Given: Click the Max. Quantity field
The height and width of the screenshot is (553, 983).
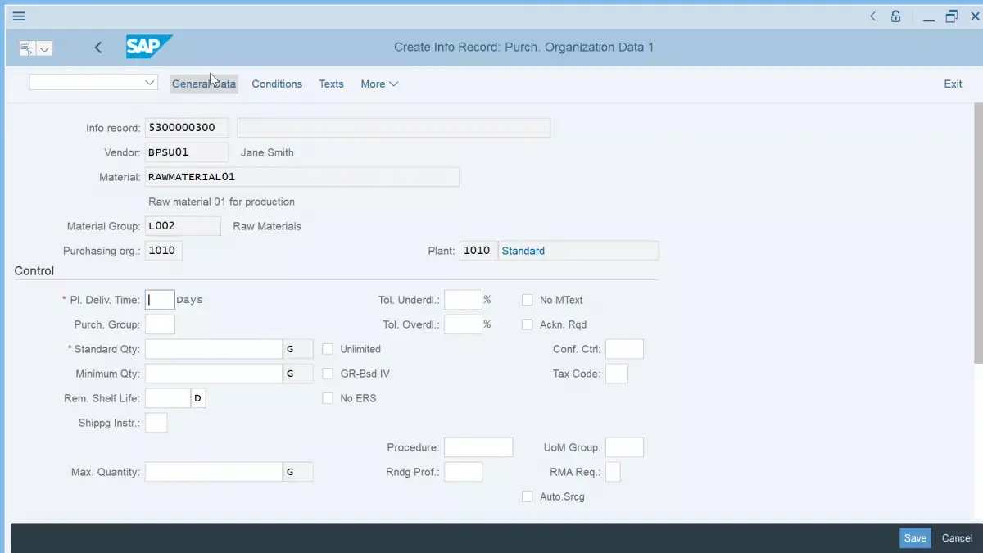Looking at the screenshot, I should (x=213, y=472).
